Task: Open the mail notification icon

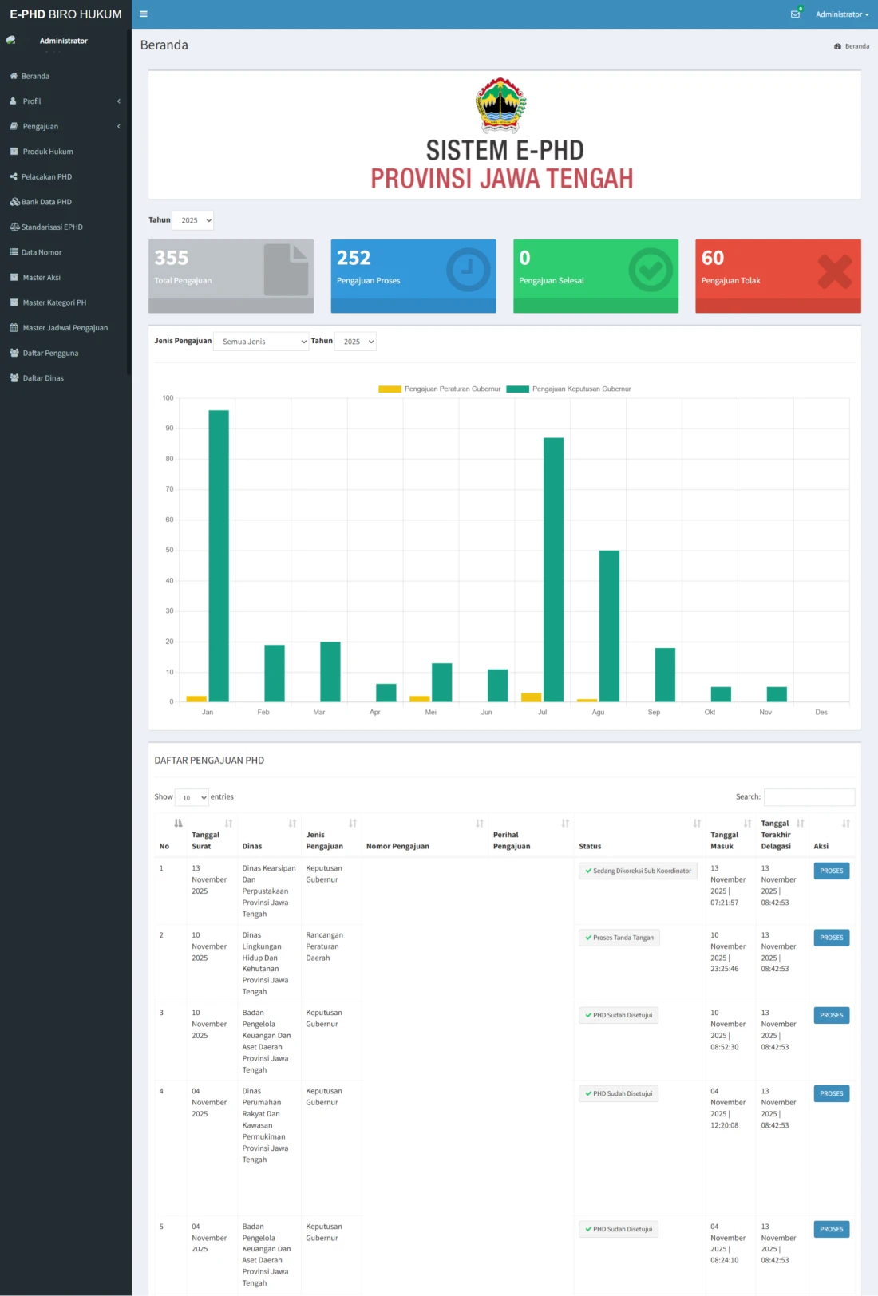Action: click(x=795, y=14)
